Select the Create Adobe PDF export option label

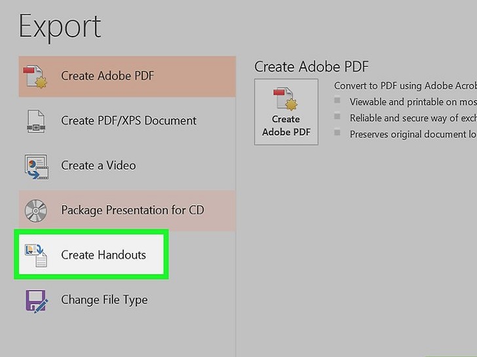(107, 76)
